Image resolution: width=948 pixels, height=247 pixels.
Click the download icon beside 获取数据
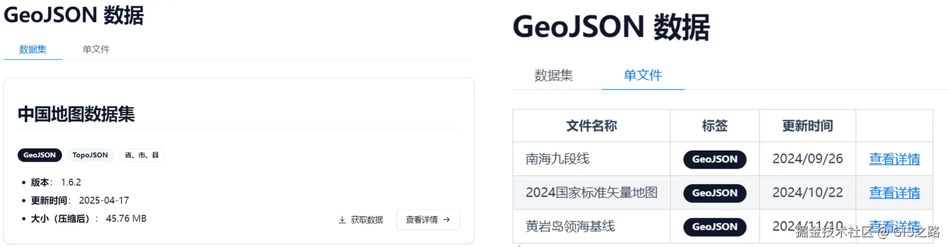342,220
